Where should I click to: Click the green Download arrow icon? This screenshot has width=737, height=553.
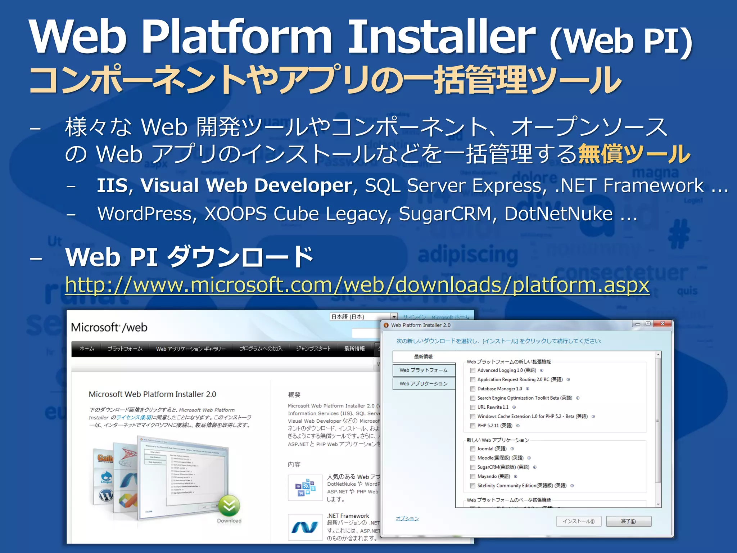coord(229,505)
